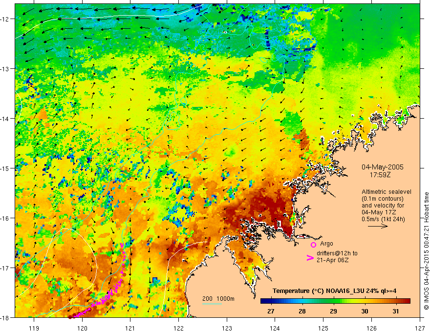The image size is (430, 332).
Task: Click the '04-May 17Z' text line
Action: [380, 212]
